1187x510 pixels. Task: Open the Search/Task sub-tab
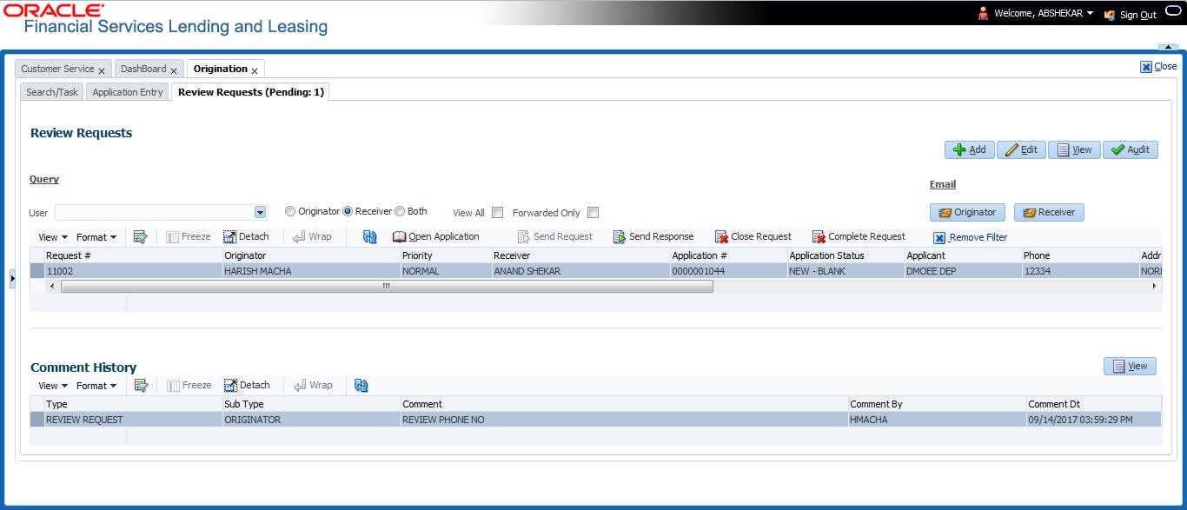[52, 92]
